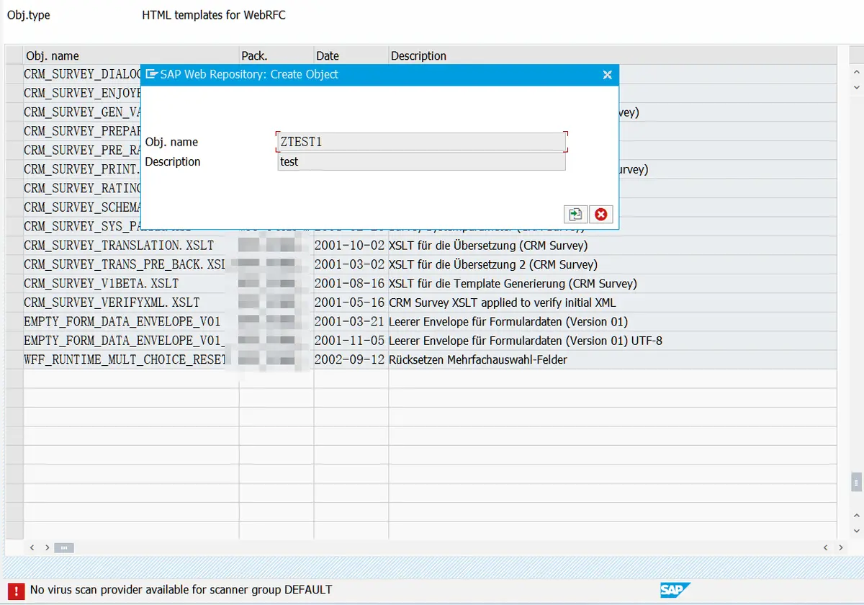The height and width of the screenshot is (605, 864).
Task: Click the 'HTML templates for WebRFC' object type text
Action: coord(214,14)
